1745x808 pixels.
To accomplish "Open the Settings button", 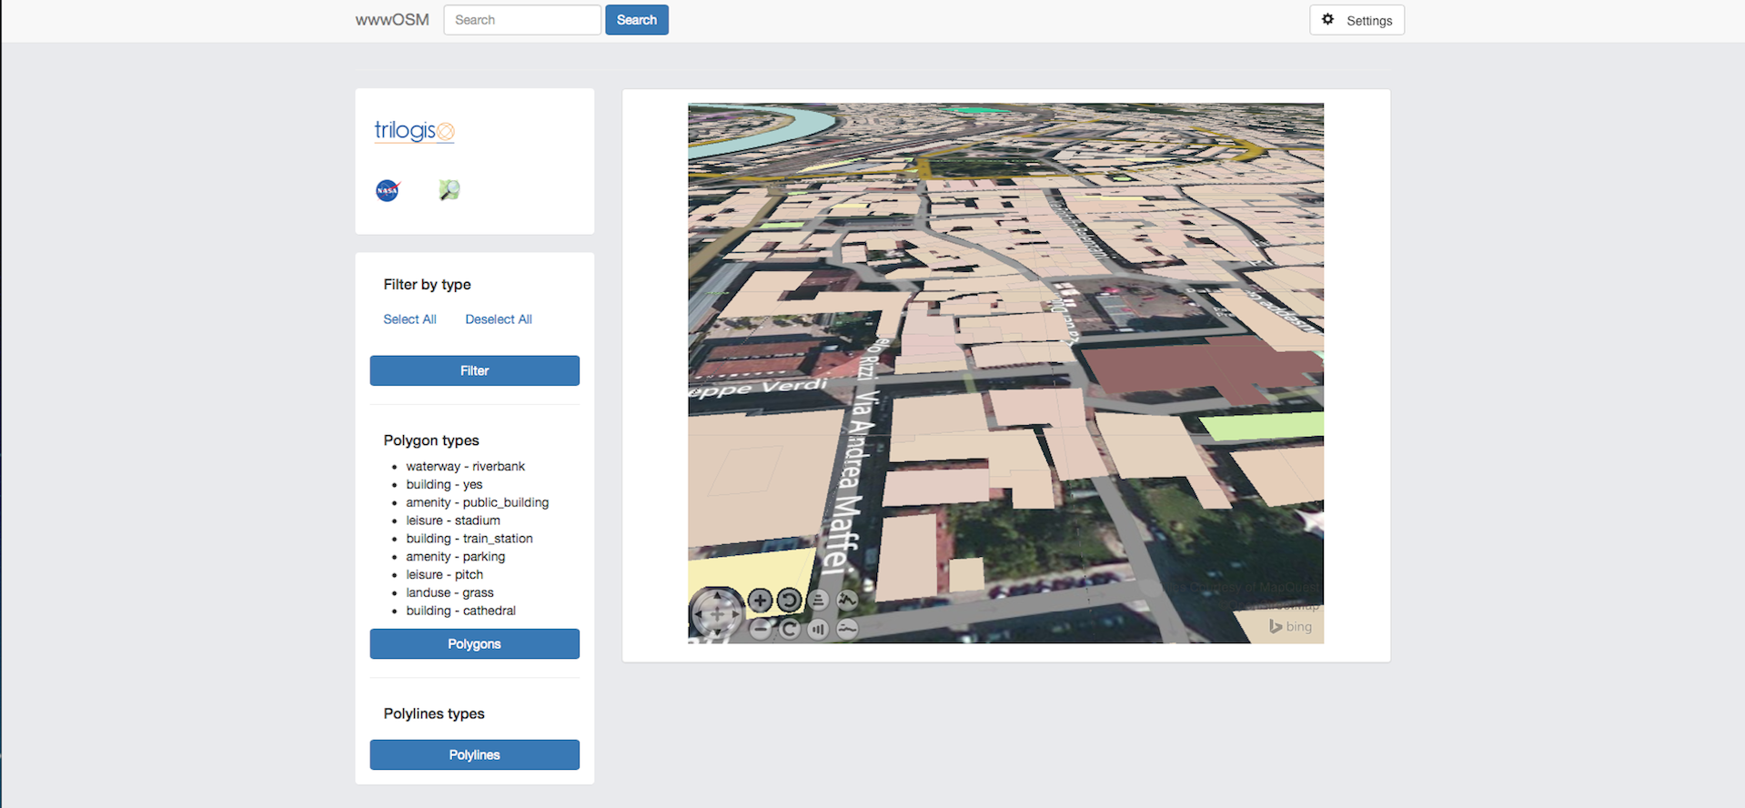I will tap(1357, 20).
